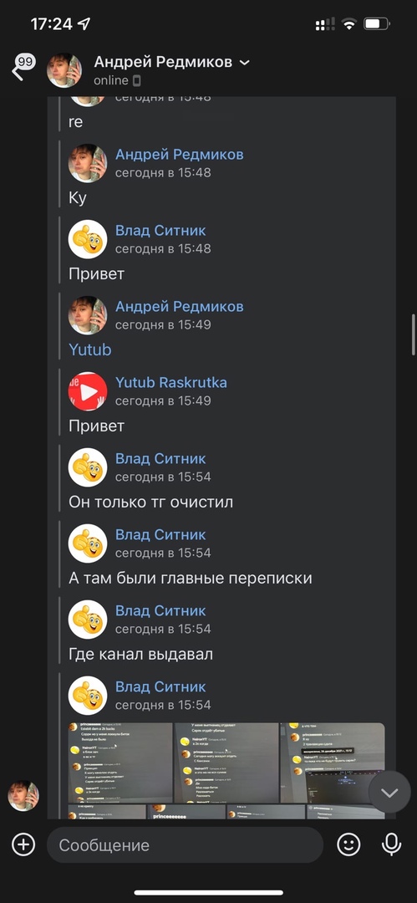
Task: Click the chat scrollbar indicator
Action: tap(413, 334)
